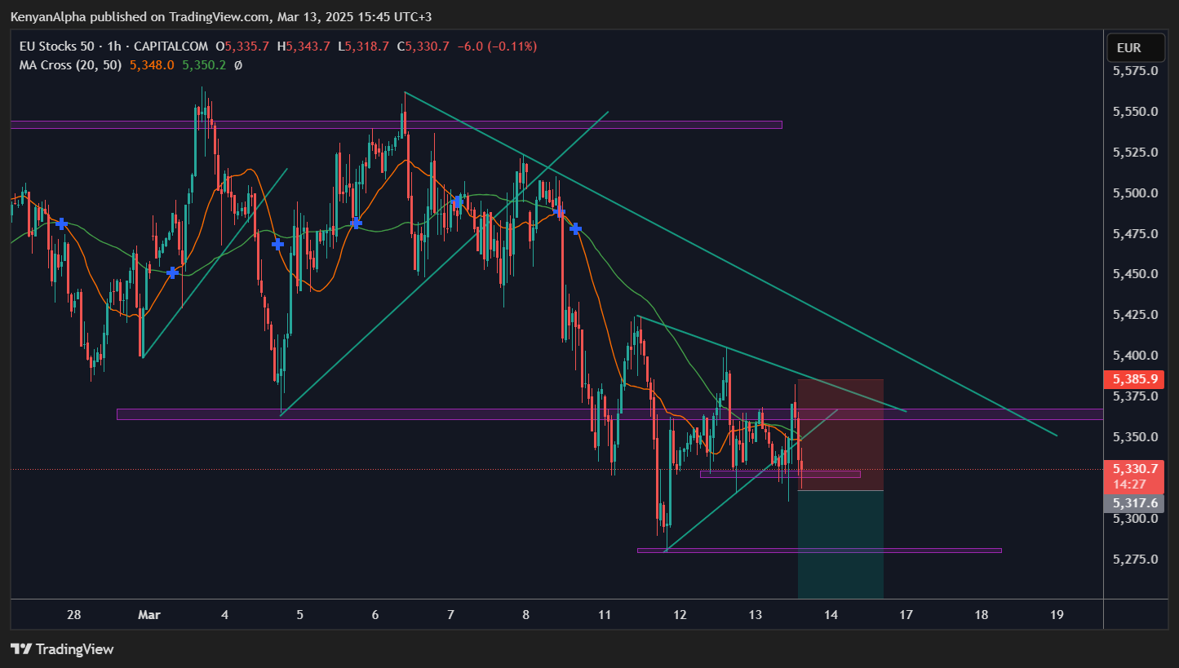Click the orange MA value 5,348.0
Image resolution: width=1179 pixels, height=668 pixels.
[x=152, y=64]
